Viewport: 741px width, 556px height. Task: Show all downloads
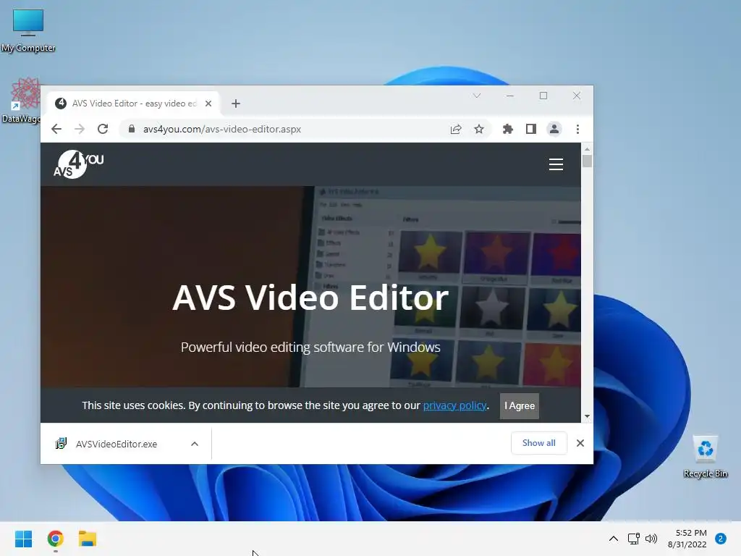coord(538,443)
